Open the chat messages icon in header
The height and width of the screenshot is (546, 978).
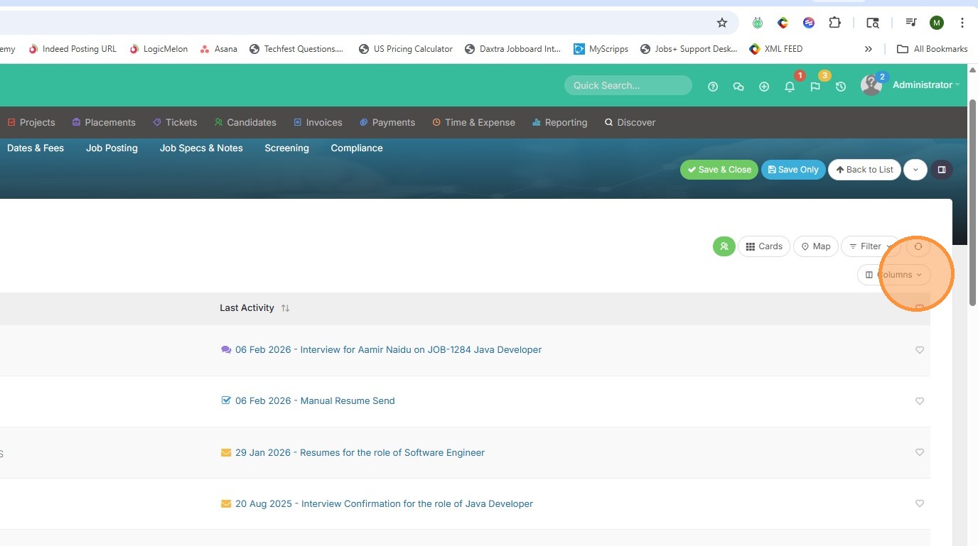click(x=738, y=87)
